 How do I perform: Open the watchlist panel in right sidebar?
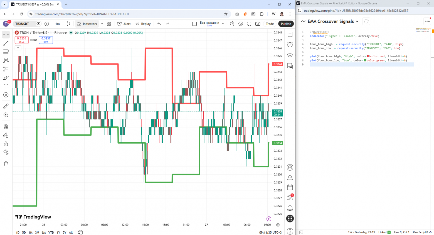point(290,34)
